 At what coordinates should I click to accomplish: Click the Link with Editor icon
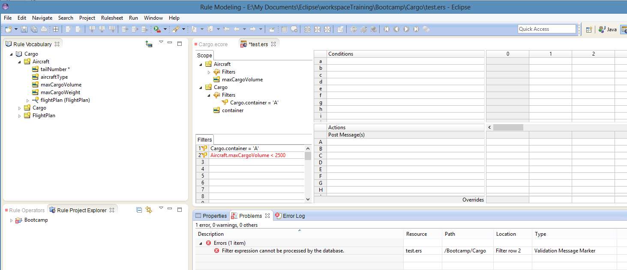click(149, 210)
